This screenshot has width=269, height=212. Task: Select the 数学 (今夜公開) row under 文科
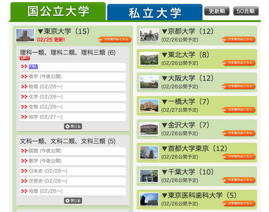[x=73, y=161]
